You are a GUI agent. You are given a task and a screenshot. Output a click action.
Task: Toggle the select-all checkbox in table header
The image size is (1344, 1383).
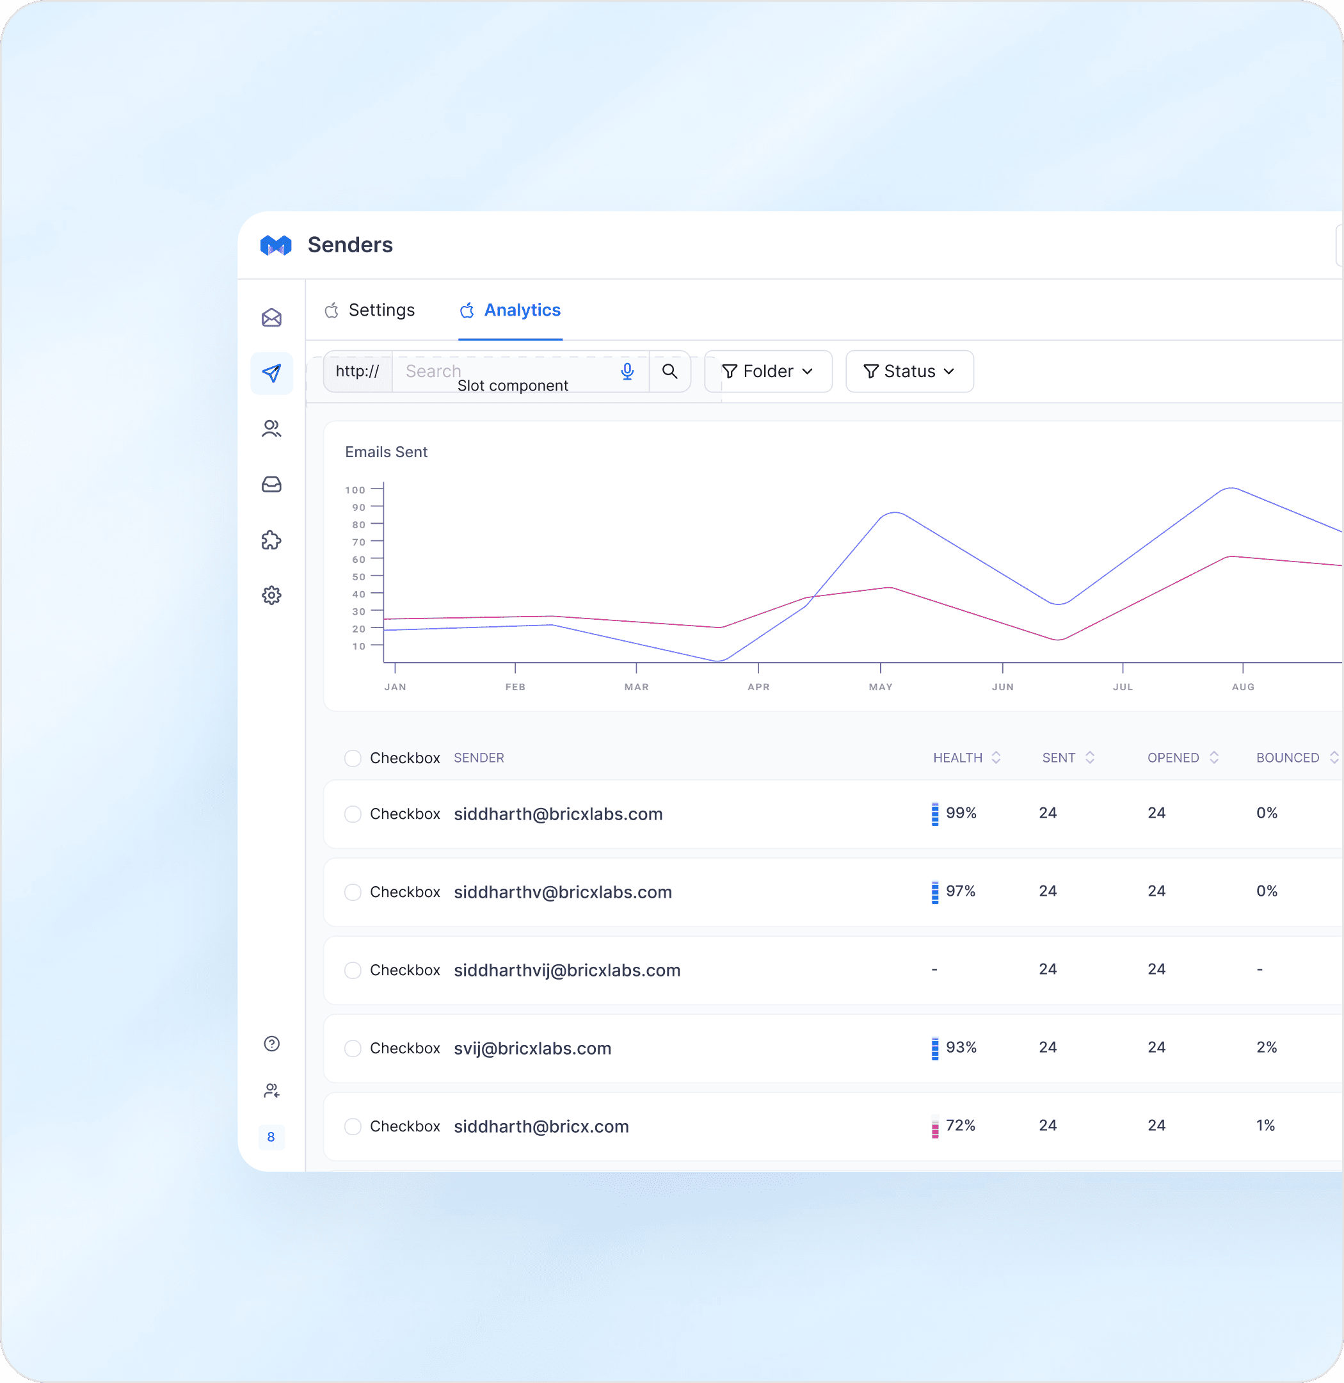point(353,758)
